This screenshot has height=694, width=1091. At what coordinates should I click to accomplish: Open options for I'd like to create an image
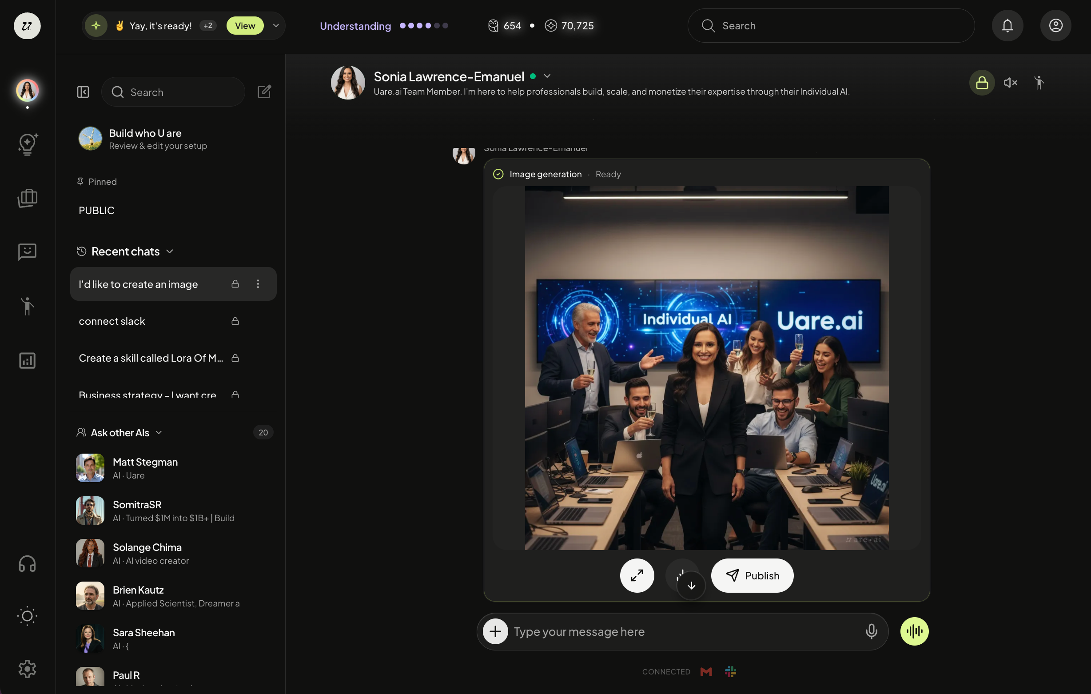pos(258,284)
